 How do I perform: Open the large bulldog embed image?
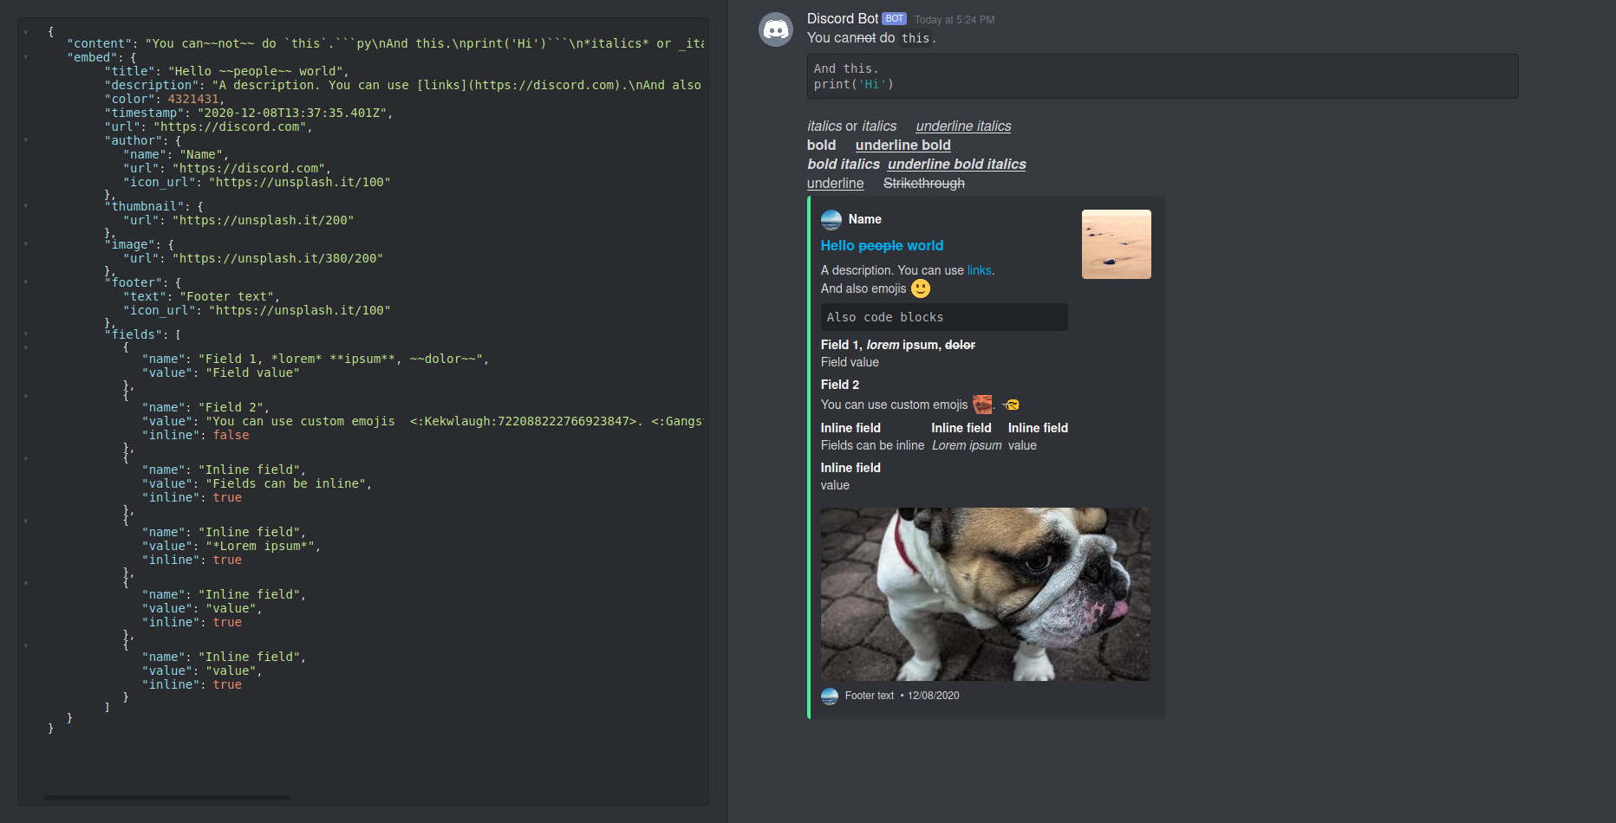click(x=986, y=594)
